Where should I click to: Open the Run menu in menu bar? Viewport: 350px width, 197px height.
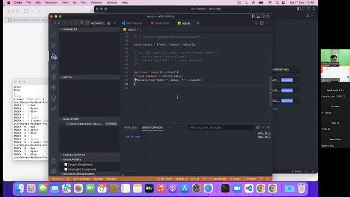tap(84, 2)
